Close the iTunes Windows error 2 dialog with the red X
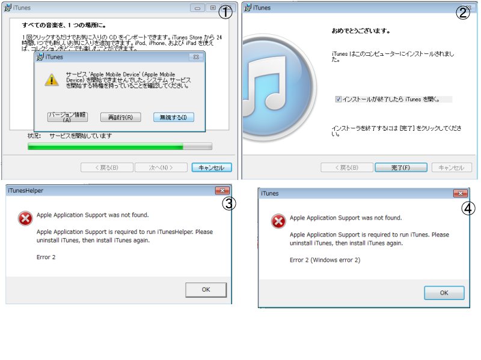The width and height of the screenshot is (481, 360). [x=460, y=193]
